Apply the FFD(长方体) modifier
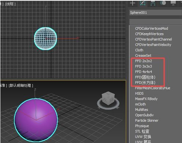 click(145, 83)
